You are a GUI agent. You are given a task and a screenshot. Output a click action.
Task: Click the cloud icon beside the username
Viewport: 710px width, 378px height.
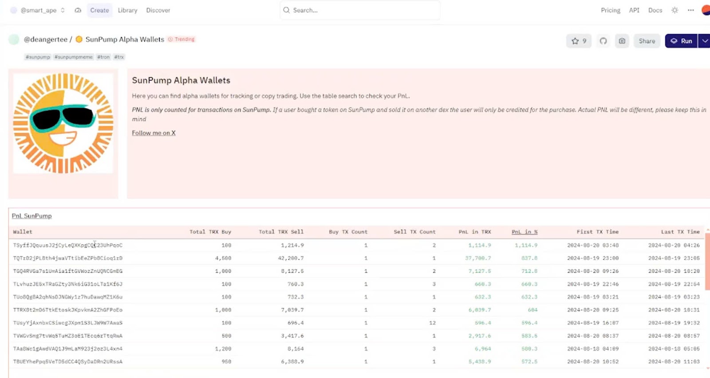[x=78, y=10]
